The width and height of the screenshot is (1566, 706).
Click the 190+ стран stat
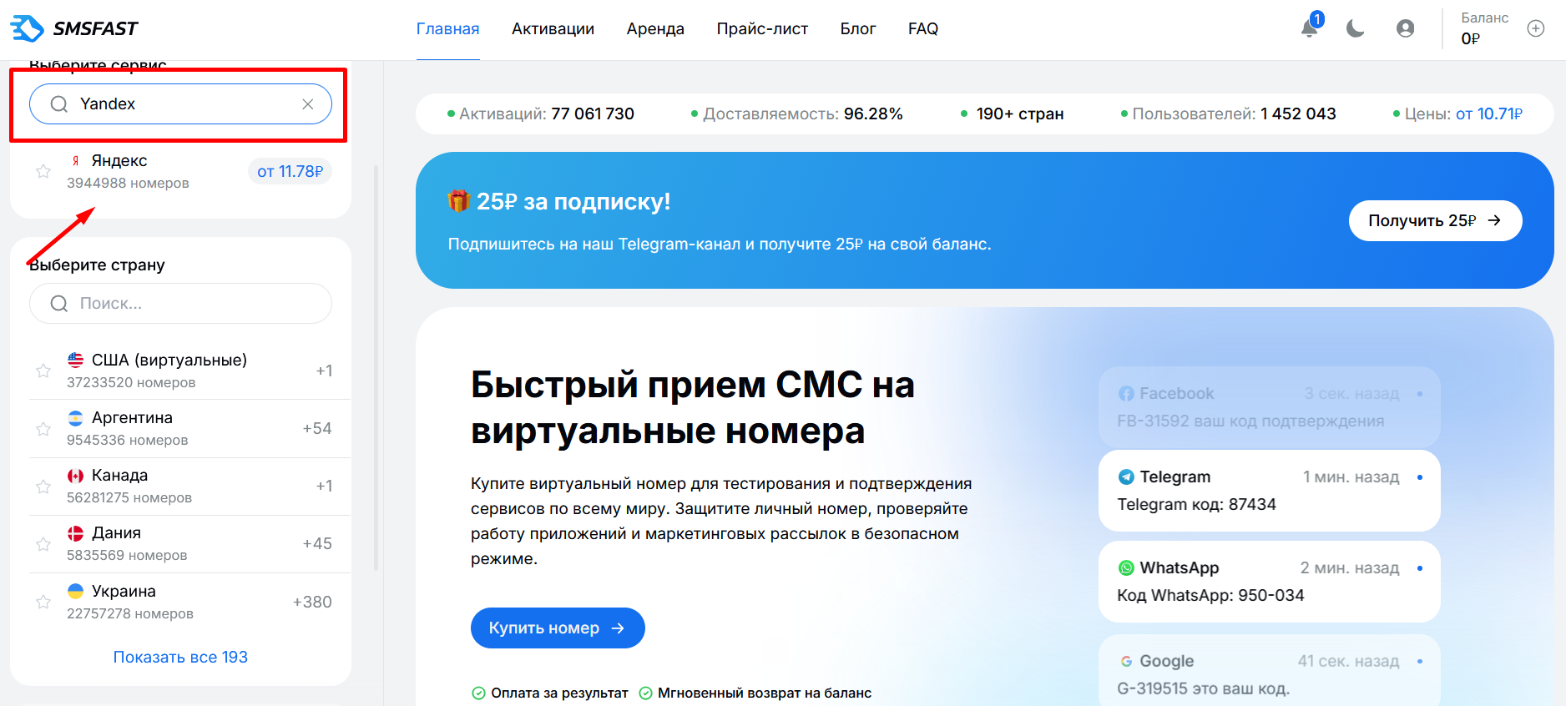pyautogui.click(x=1012, y=113)
